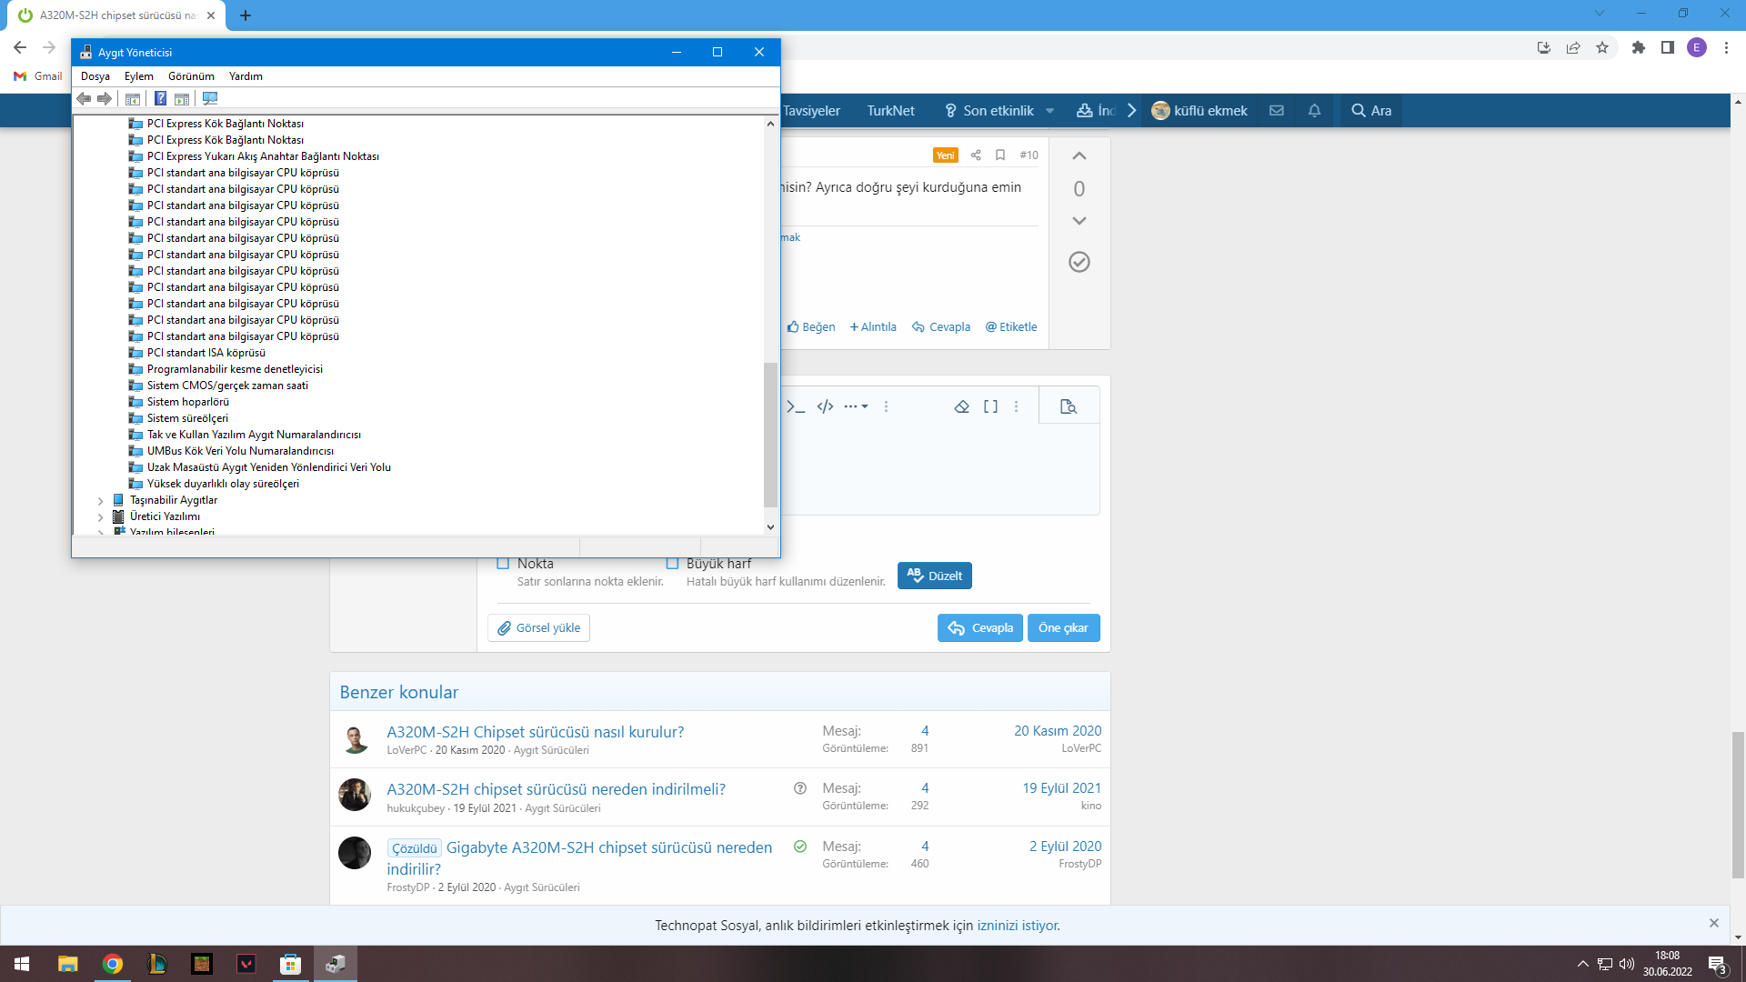Screen dimensions: 1746x982
Task: Open the forum inbox envelope icon
Action: [x=1277, y=110]
